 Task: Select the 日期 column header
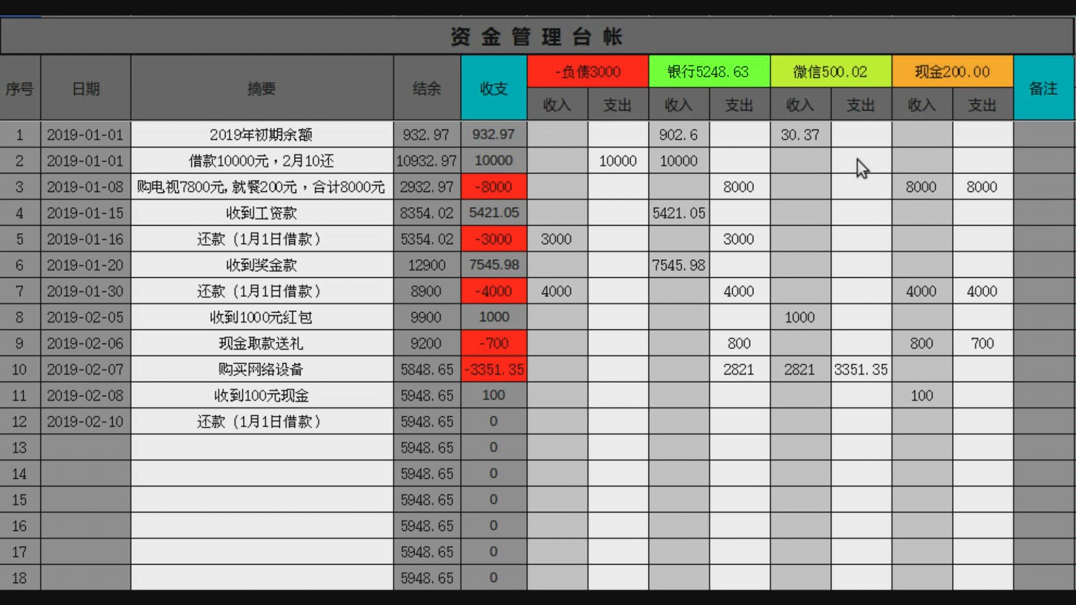(86, 88)
